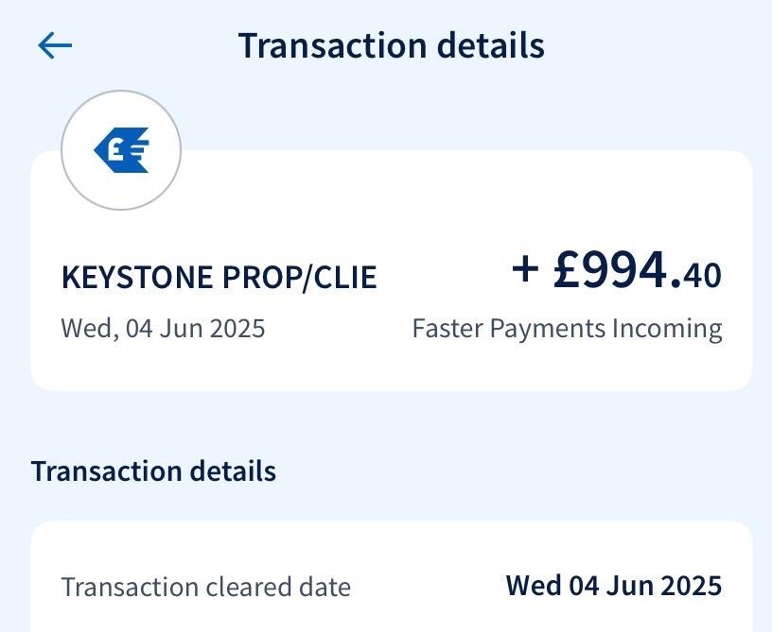Click the bold 'Transaction details' section heading
The height and width of the screenshot is (632, 772).
(153, 470)
